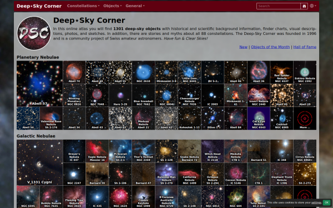
Task: Open Thor's Helmet NGC 2359 thumbnail
Action: coord(143,151)
